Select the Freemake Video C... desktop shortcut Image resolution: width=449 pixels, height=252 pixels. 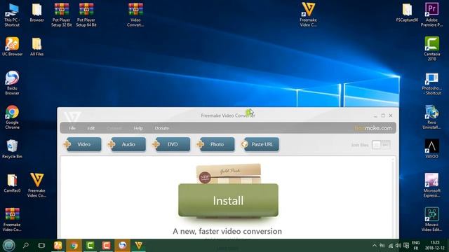coord(308,15)
